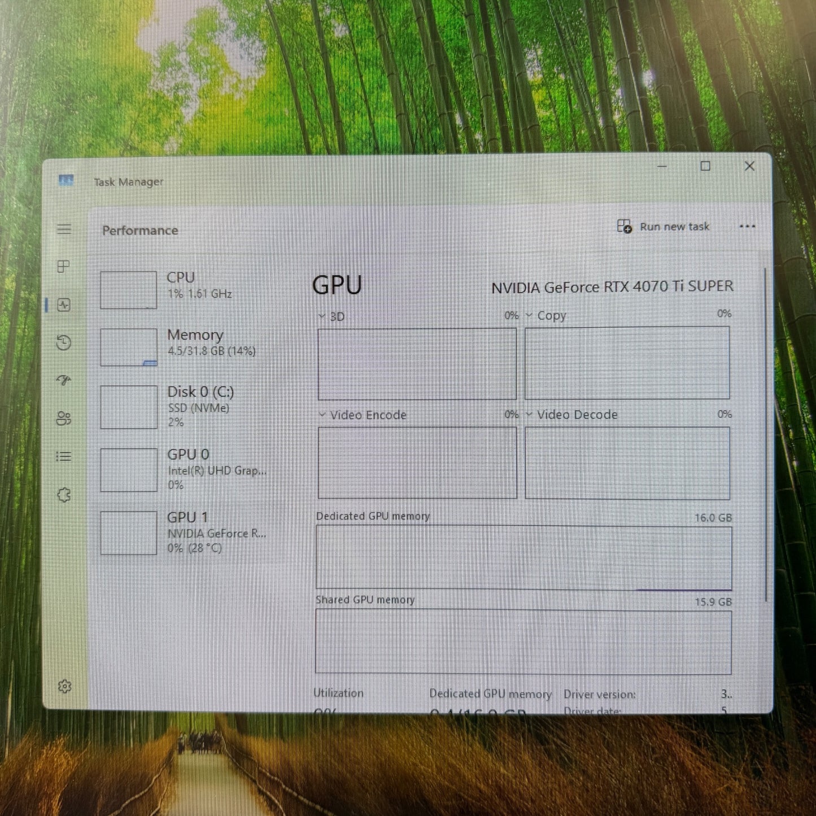This screenshot has height=816, width=816.
Task: Maximize the Task Manager window
Action: [705, 166]
